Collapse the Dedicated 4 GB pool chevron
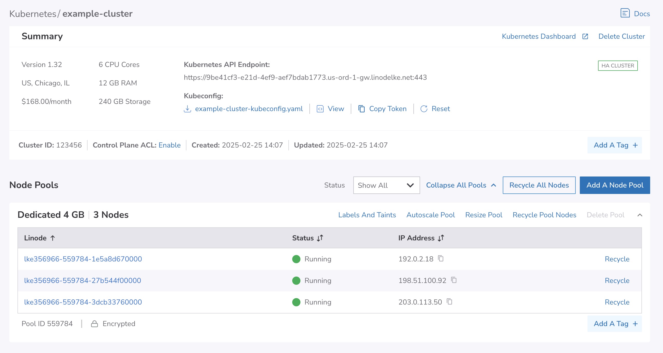Image resolution: width=663 pixels, height=353 pixels. pyautogui.click(x=640, y=215)
